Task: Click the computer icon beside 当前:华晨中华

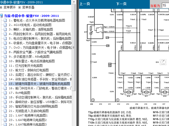Action: 2,16
